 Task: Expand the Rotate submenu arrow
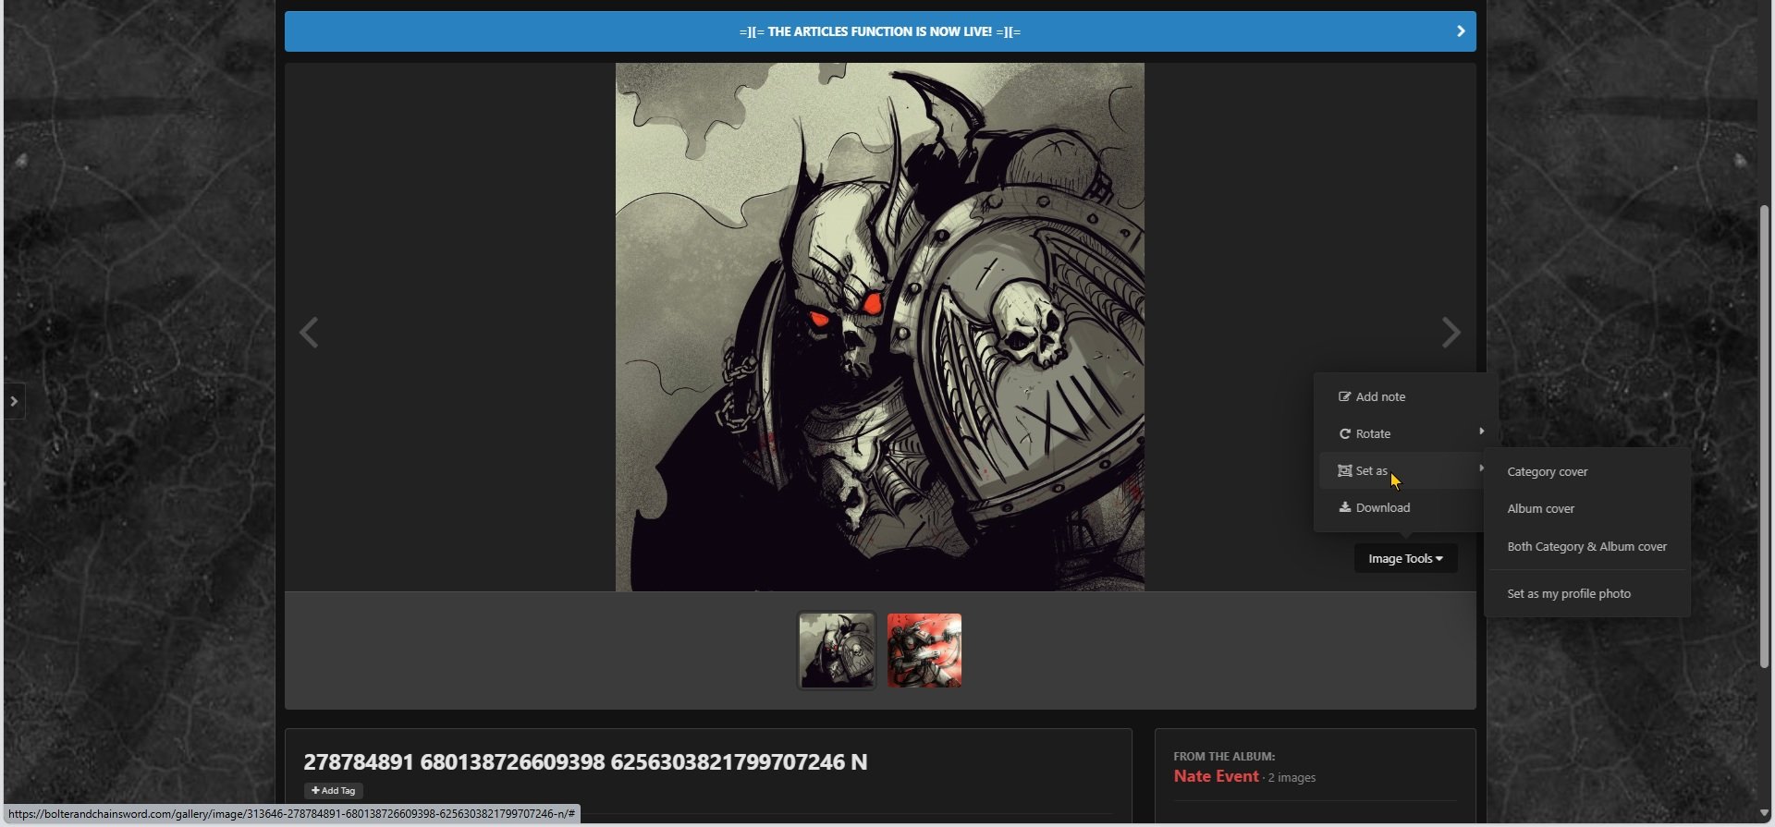pyautogui.click(x=1481, y=432)
